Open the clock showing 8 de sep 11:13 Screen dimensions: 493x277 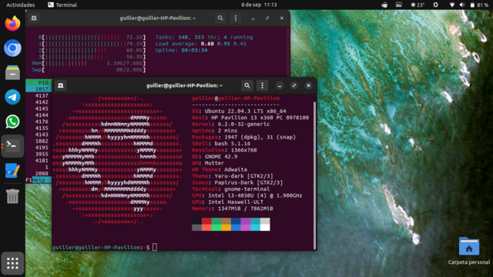pos(259,5)
